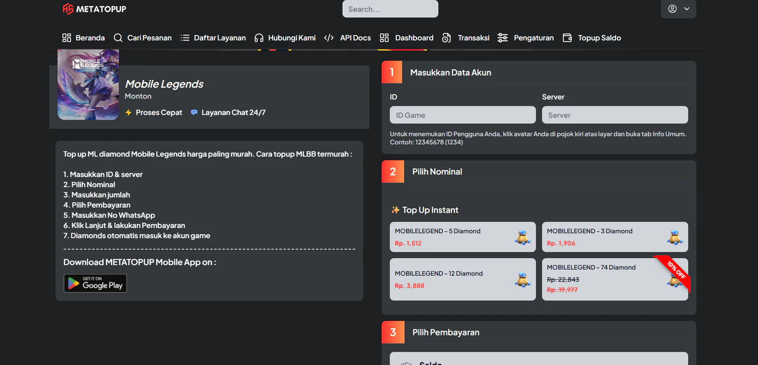This screenshot has height=365, width=758.
Task: Open the Dashboard menu item
Action: click(x=407, y=38)
